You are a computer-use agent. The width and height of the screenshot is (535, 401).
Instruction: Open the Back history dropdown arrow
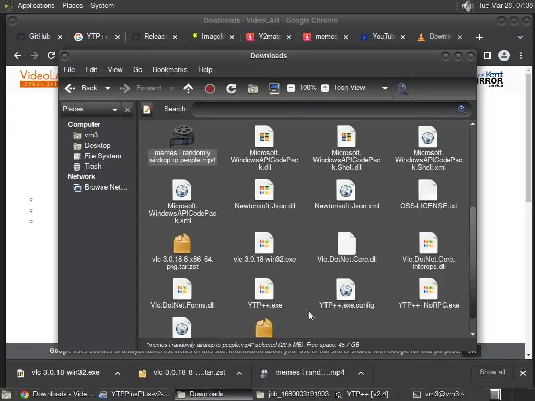tap(108, 88)
